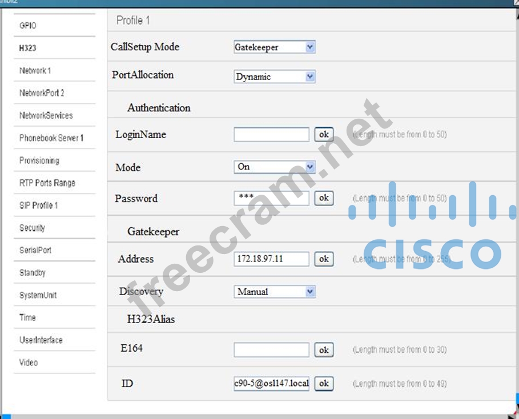Go to Phonebook Server 1 settings
Screen dimensions: 519x419
51,138
